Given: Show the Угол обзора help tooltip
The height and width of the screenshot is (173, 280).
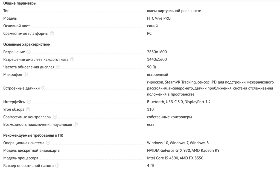Looking at the screenshot, I should pyautogui.click(x=28, y=109).
